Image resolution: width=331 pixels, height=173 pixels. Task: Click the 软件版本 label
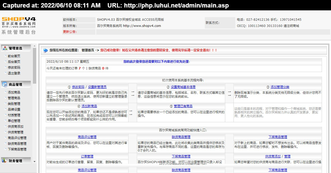coord(70,19)
